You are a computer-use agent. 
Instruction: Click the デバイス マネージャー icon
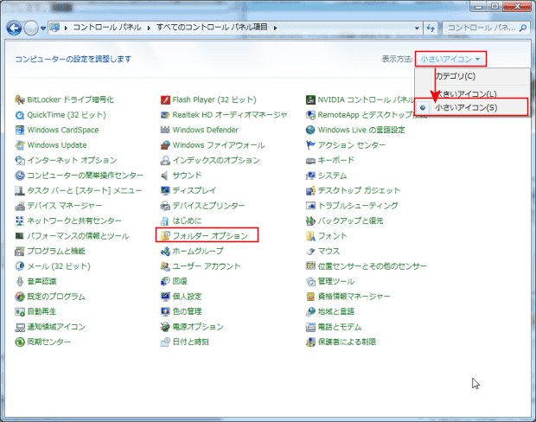[x=20, y=206]
